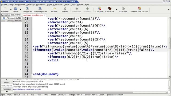Click the Geany application icon in title bar
Image resolution: width=171 pixels, height=96 pixels.
(2, 1)
